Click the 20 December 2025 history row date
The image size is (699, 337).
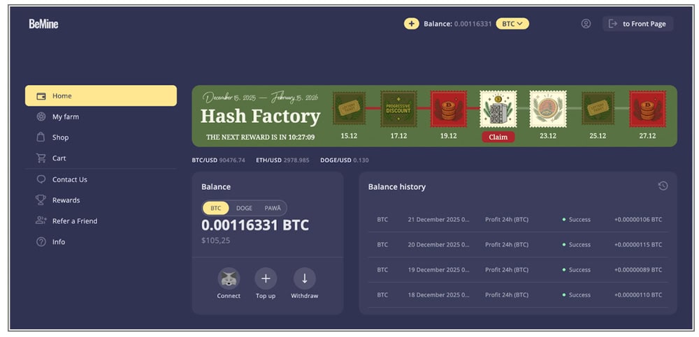(x=439, y=244)
